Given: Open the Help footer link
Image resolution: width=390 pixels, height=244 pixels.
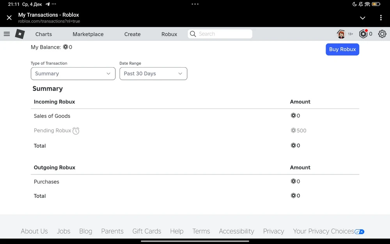Looking at the screenshot, I should click(177, 231).
